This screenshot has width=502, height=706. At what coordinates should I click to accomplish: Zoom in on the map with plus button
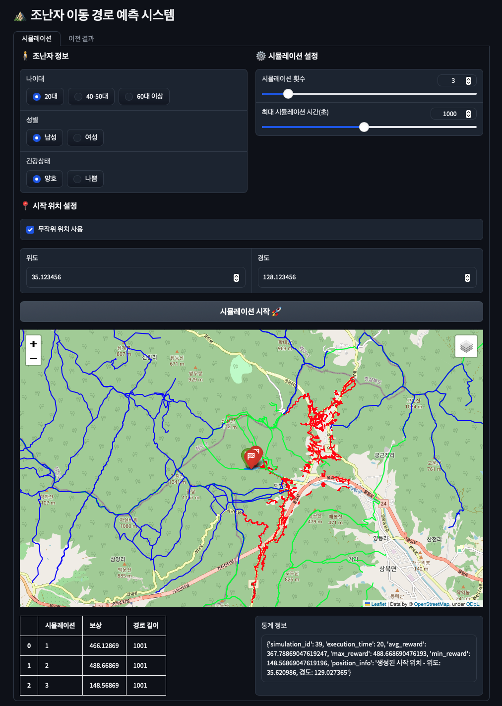coord(33,343)
